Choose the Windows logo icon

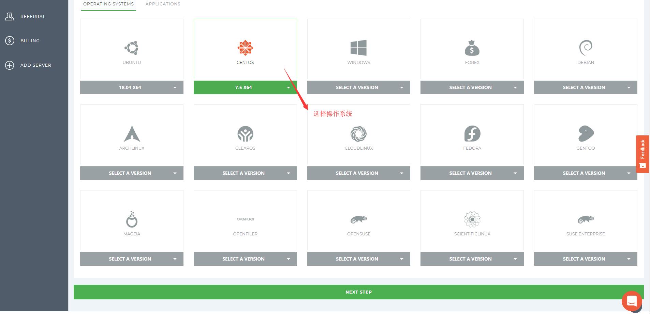pyautogui.click(x=358, y=48)
